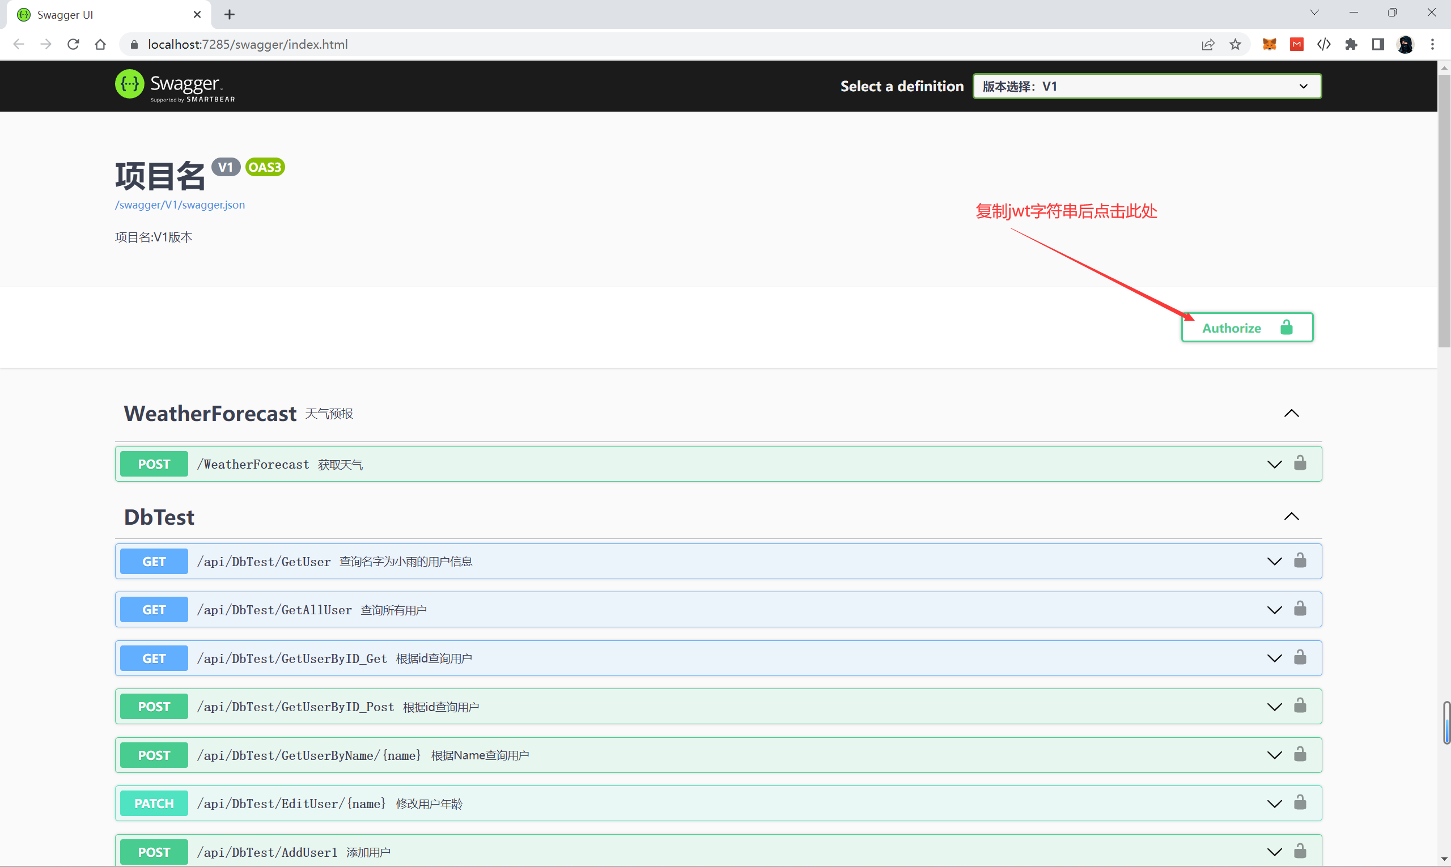The image size is (1451, 867).
Task: Open /swagger/V1/swagger.json link
Action: click(x=180, y=205)
